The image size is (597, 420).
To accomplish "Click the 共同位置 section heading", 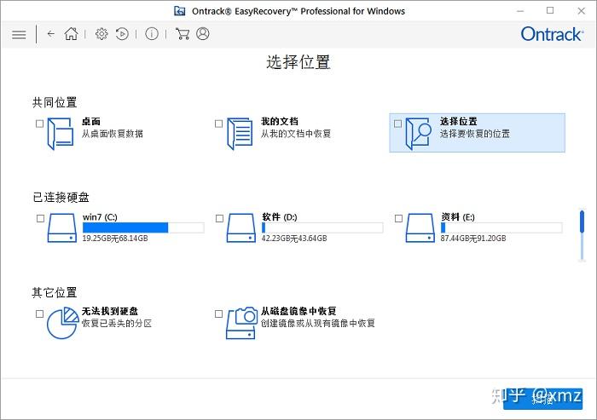I will 55,102.
